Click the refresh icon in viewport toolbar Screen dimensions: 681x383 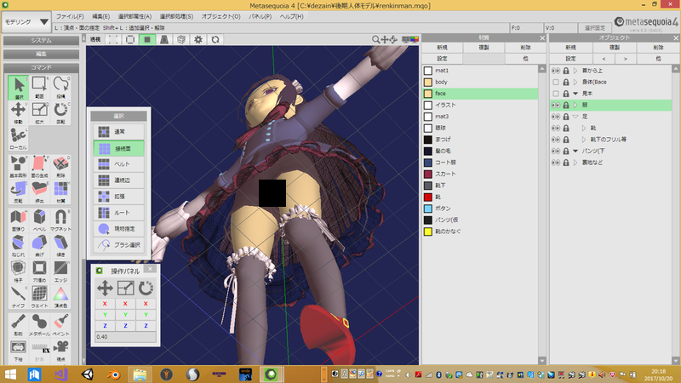pyautogui.click(x=215, y=39)
